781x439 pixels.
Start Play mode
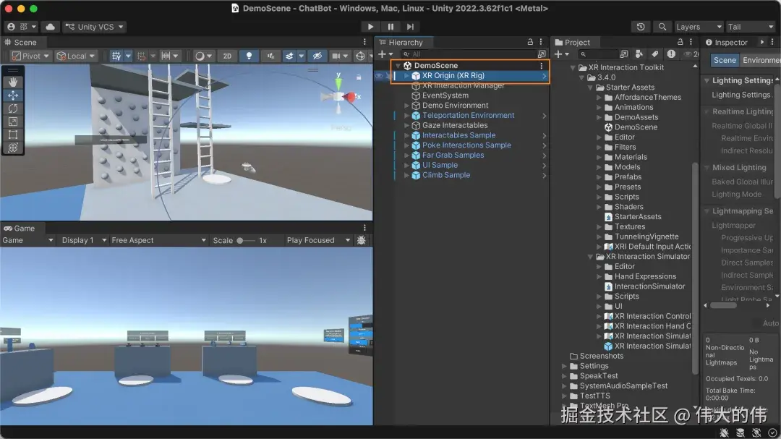(x=370, y=27)
